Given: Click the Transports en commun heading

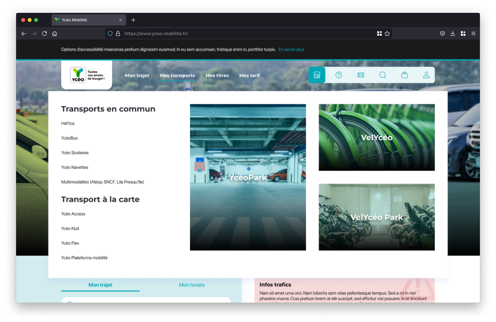Looking at the screenshot, I should [x=108, y=109].
